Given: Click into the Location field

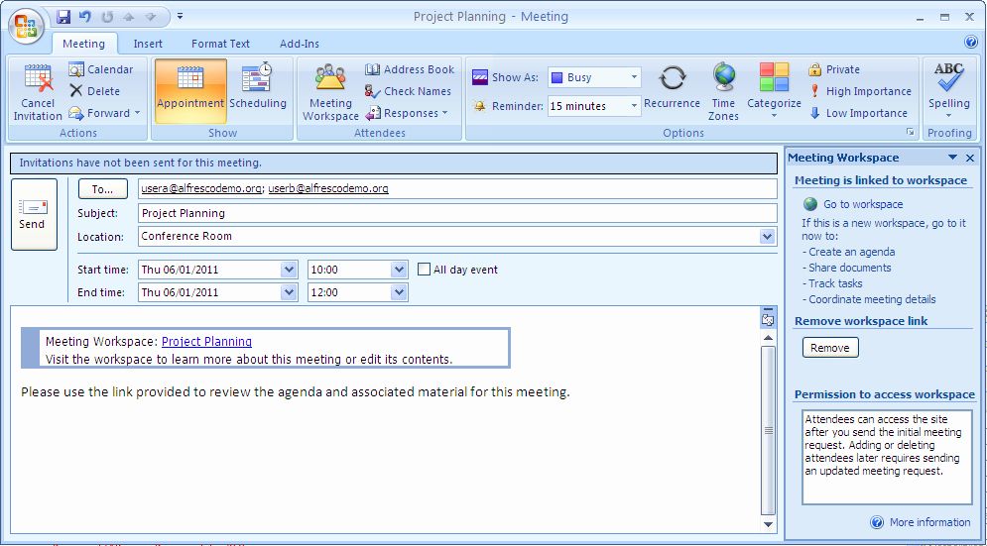Looking at the screenshot, I should (448, 237).
